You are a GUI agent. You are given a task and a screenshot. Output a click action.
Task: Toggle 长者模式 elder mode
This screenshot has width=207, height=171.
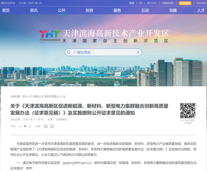185,3
